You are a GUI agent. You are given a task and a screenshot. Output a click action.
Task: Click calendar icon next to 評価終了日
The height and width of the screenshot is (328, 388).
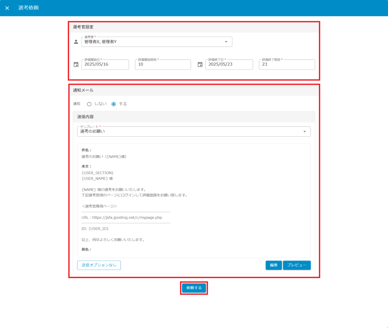coord(200,65)
